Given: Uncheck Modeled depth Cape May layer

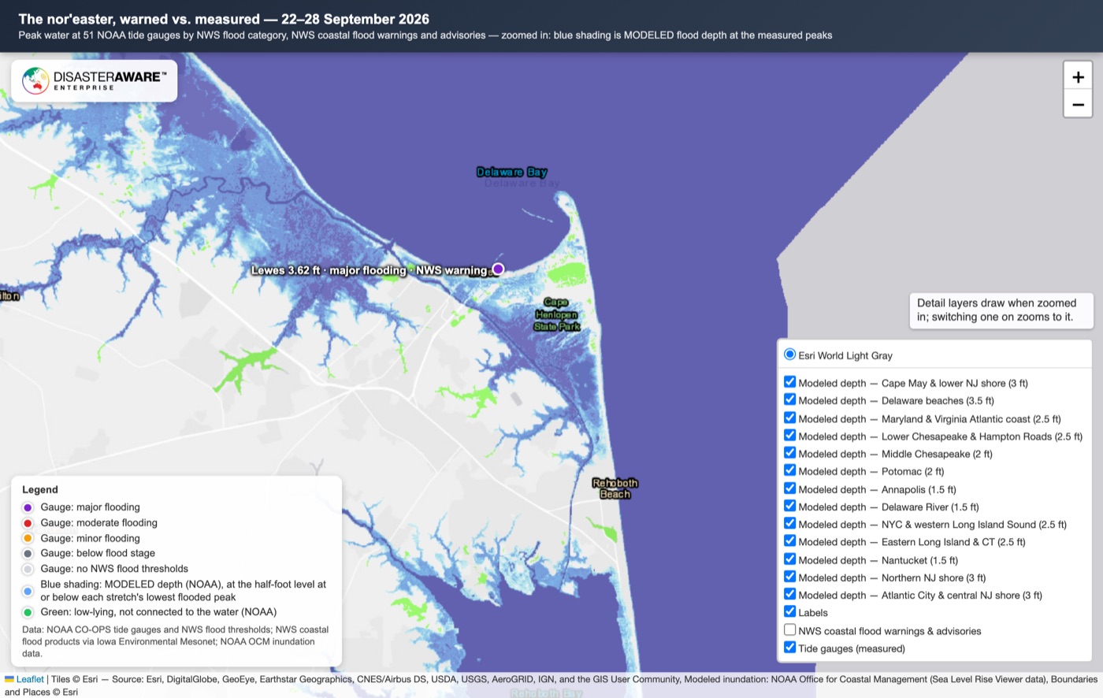Looking at the screenshot, I should click(790, 382).
